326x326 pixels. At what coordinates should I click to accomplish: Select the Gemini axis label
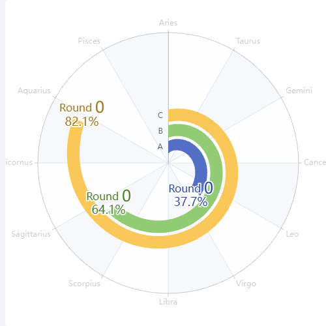pos(299,91)
